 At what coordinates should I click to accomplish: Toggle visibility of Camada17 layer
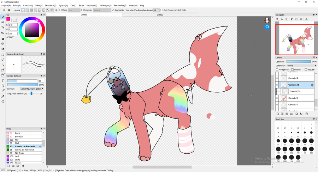(277, 105)
